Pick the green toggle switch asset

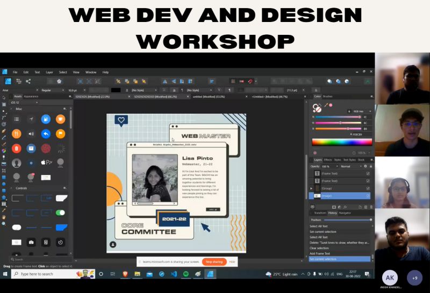point(60,213)
